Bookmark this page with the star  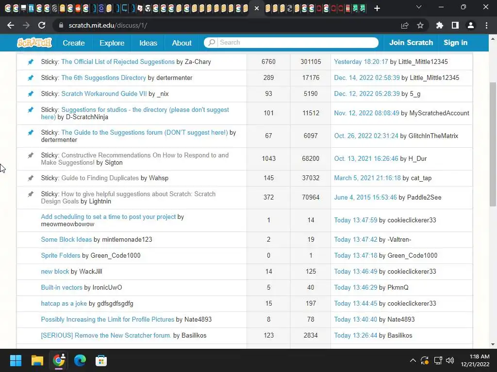pos(420,25)
